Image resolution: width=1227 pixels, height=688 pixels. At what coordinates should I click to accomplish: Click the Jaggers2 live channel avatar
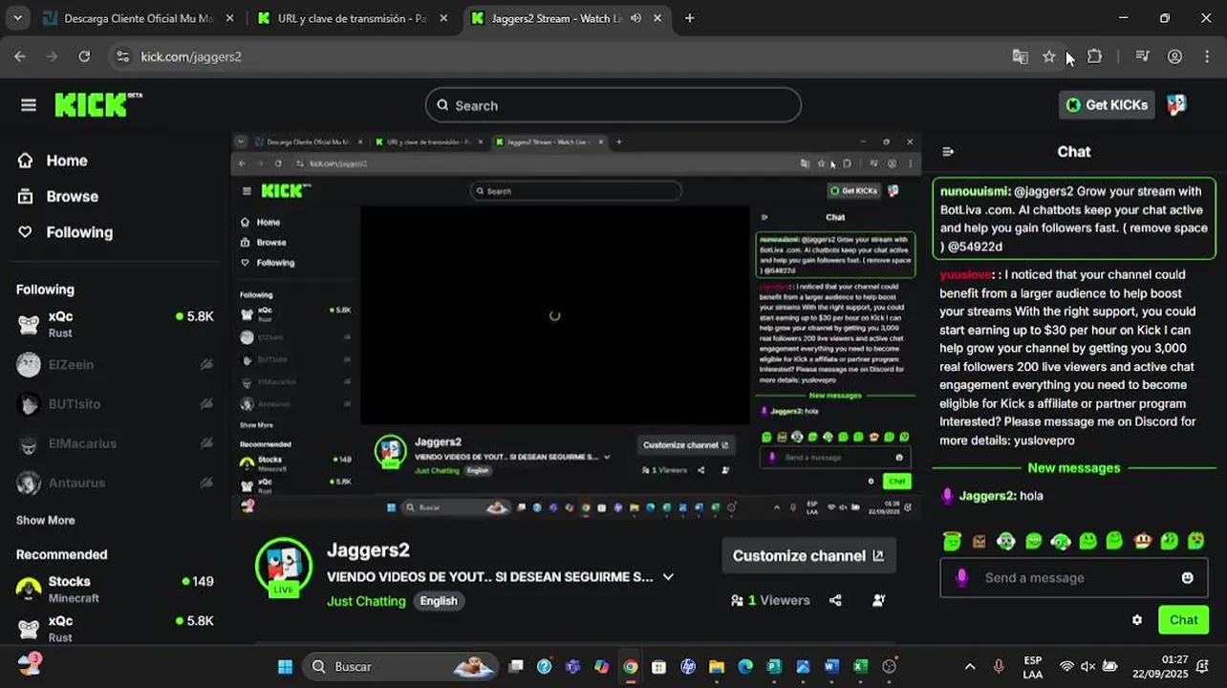click(284, 568)
